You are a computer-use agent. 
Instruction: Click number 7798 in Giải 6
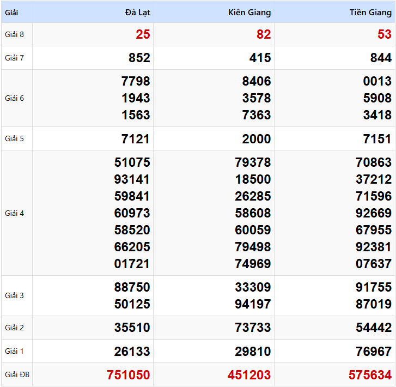(x=136, y=81)
